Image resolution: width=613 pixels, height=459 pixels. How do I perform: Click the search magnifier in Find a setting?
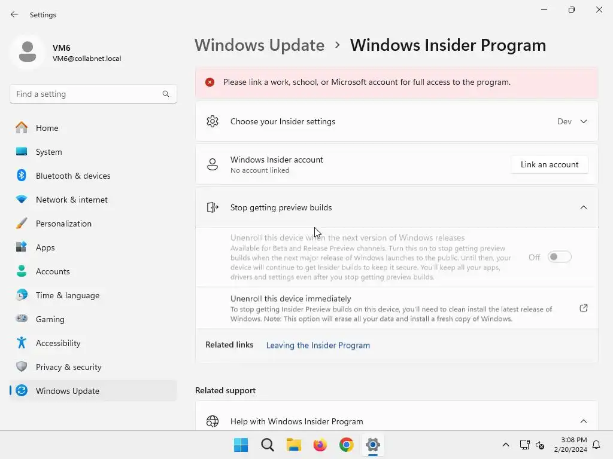pyautogui.click(x=166, y=94)
